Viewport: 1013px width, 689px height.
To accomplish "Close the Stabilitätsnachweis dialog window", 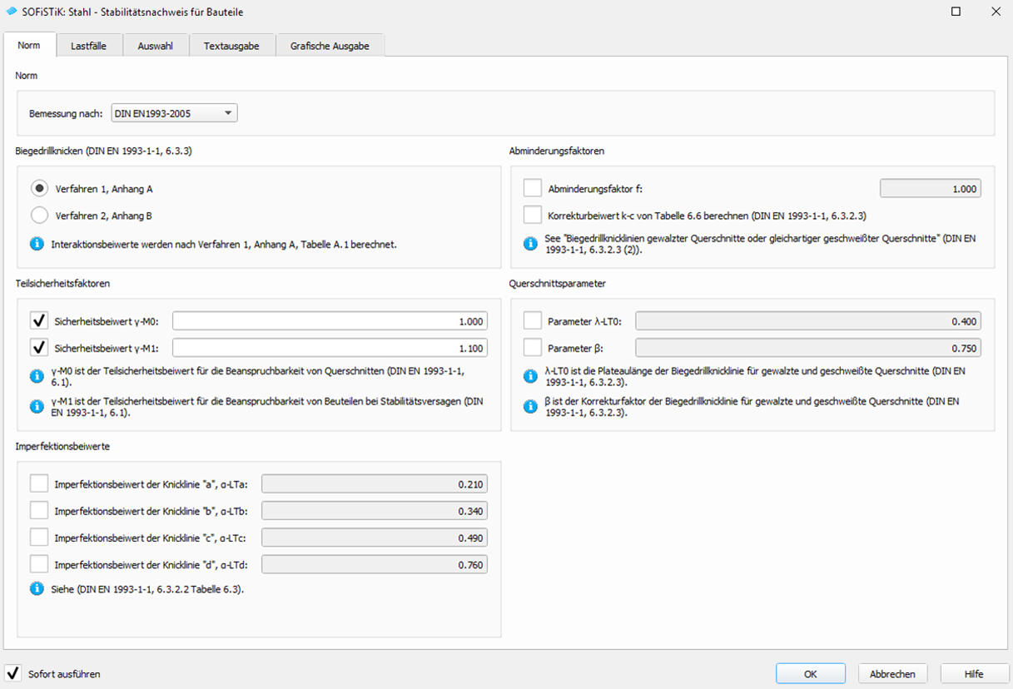I will [996, 12].
